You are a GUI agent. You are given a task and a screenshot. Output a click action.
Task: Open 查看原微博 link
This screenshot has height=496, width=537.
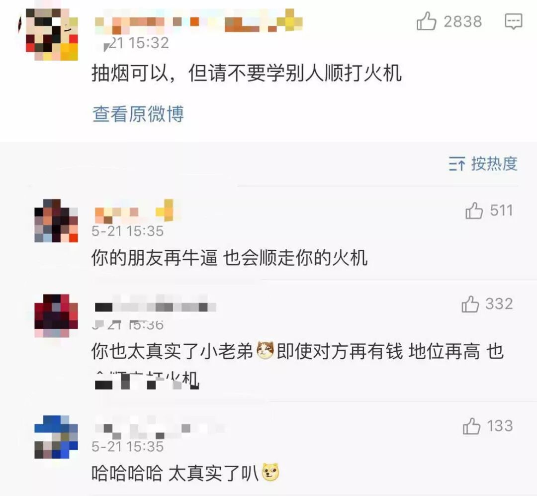pyautogui.click(x=138, y=114)
